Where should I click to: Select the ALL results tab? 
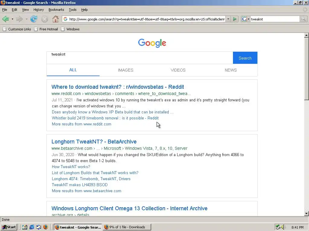click(73, 70)
